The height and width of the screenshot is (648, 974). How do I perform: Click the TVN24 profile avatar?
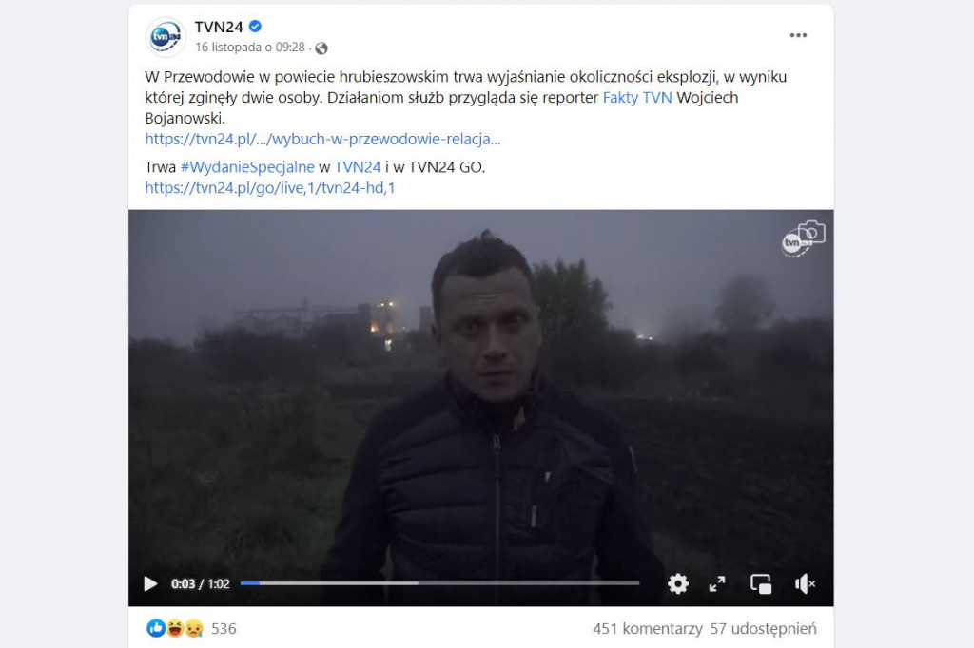166,37
